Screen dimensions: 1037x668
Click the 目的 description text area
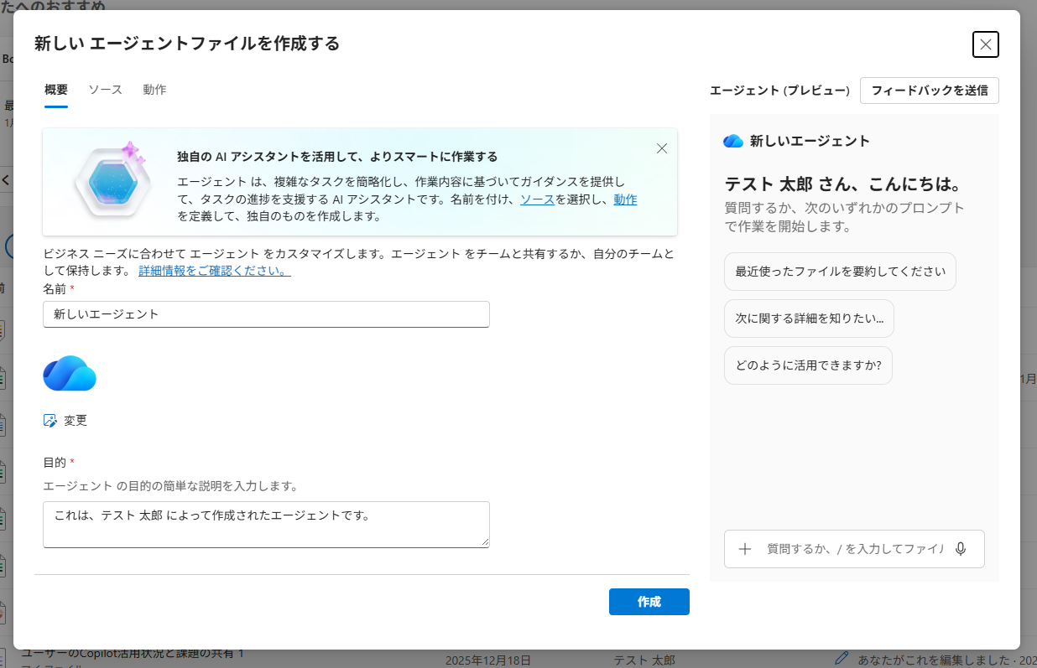(x=266, y=524)
